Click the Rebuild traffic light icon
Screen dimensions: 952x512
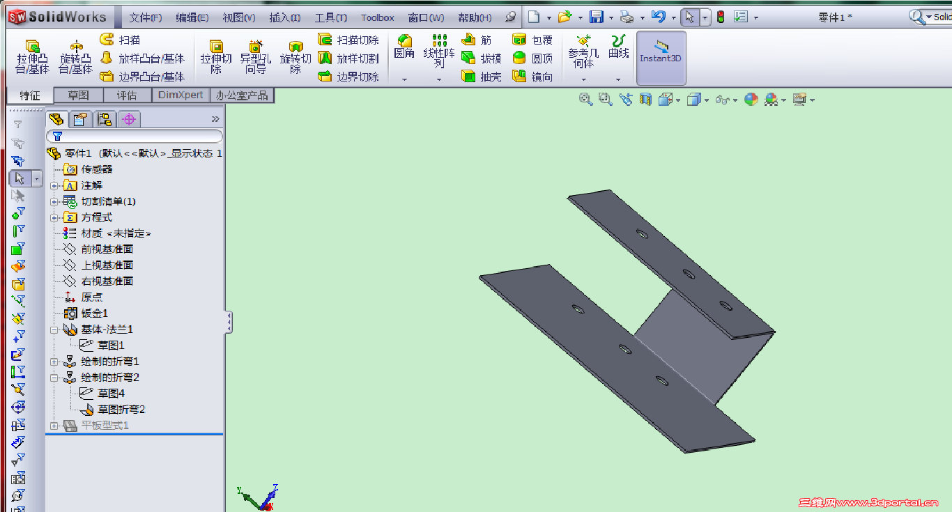[721, 17]
